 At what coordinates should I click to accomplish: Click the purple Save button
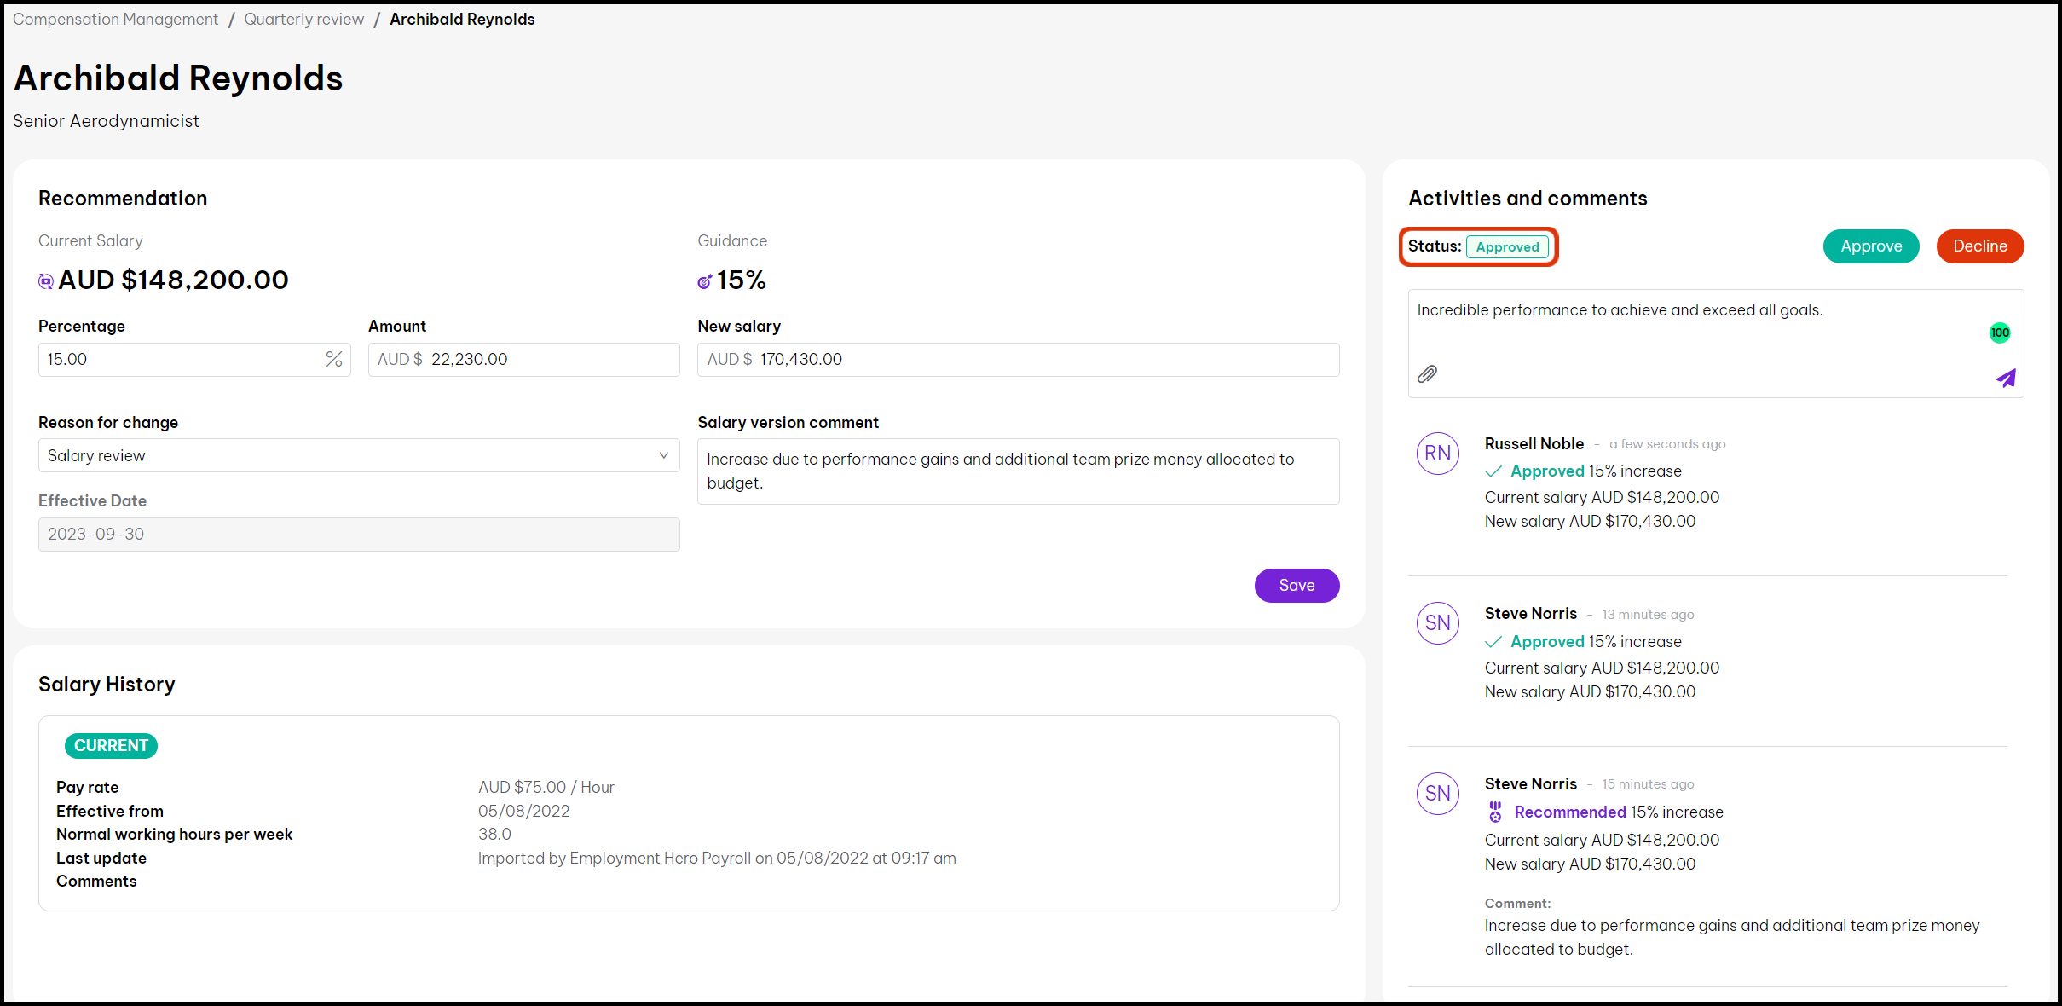pyautogui.click(x=1296, y=586)
